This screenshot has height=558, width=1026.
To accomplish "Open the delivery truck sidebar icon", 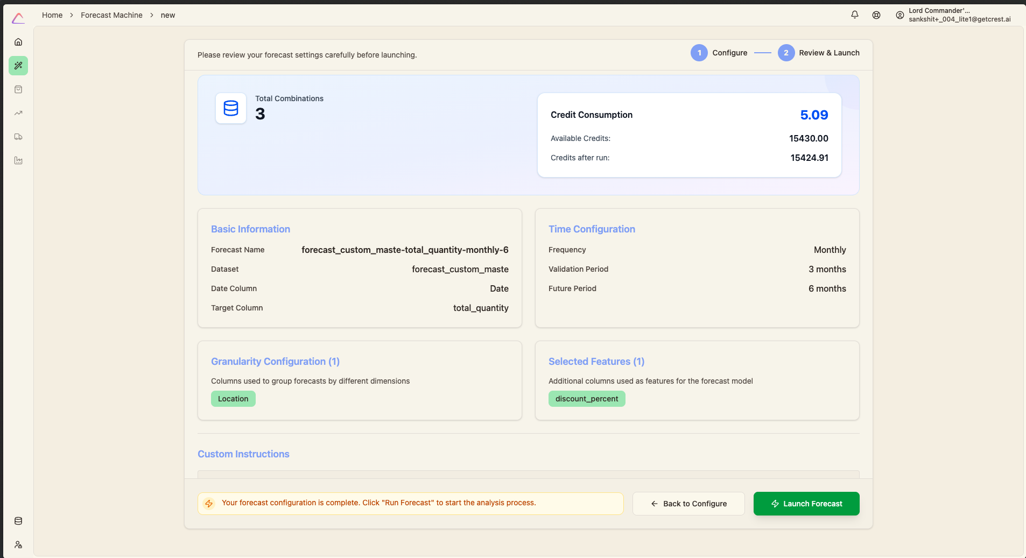I will 18,137.
